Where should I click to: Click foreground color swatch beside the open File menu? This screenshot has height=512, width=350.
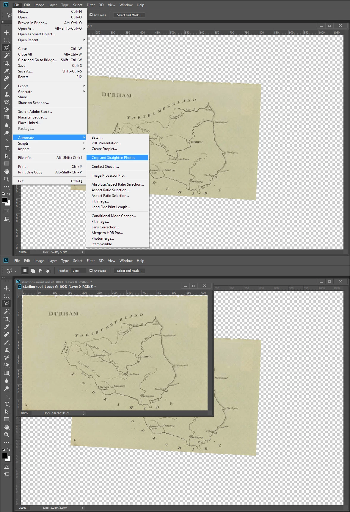5,200
